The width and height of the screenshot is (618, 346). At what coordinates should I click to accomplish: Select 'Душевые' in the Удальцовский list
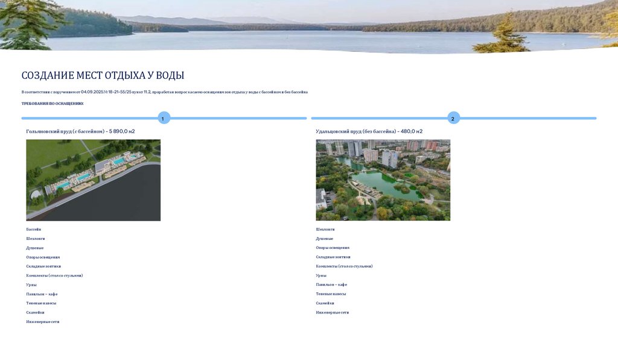tap(324, 239)
